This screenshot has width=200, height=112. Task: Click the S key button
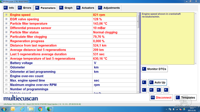pos(144,82)
